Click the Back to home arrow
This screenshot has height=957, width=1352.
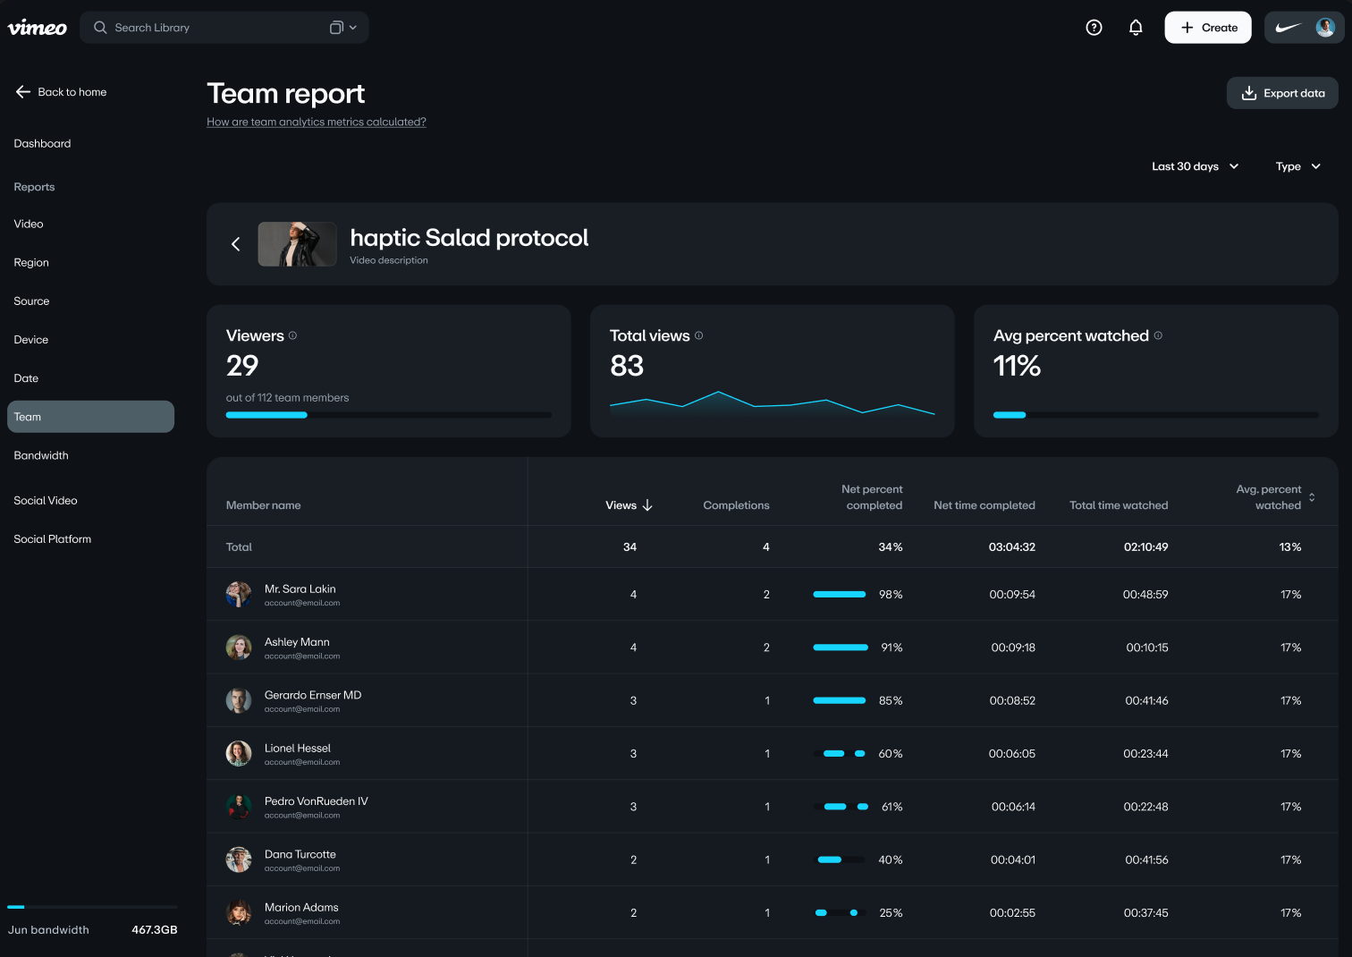[21, 91]
